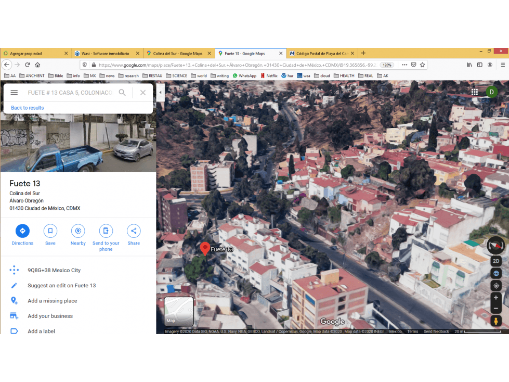509x382 pixels.
Task: Open Nearby places search
Action: (78, 231)
